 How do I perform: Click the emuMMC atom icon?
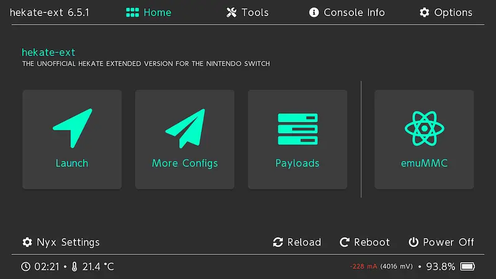point(424,128)
